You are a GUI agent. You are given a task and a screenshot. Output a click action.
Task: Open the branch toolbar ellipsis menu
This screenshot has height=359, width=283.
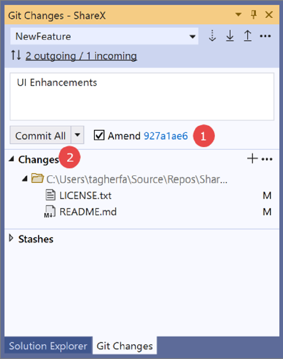pos(265,36)
